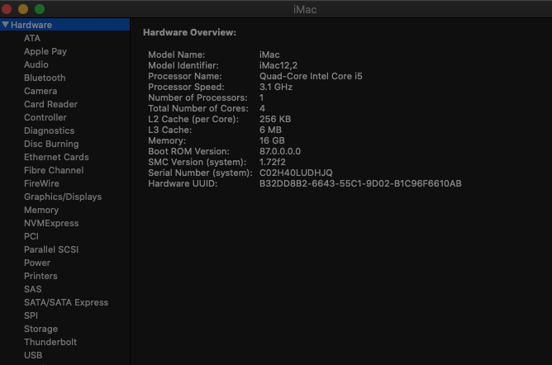The image size is (552, 365).
Task: Select the Camera entry
Action: coord(40,91)
